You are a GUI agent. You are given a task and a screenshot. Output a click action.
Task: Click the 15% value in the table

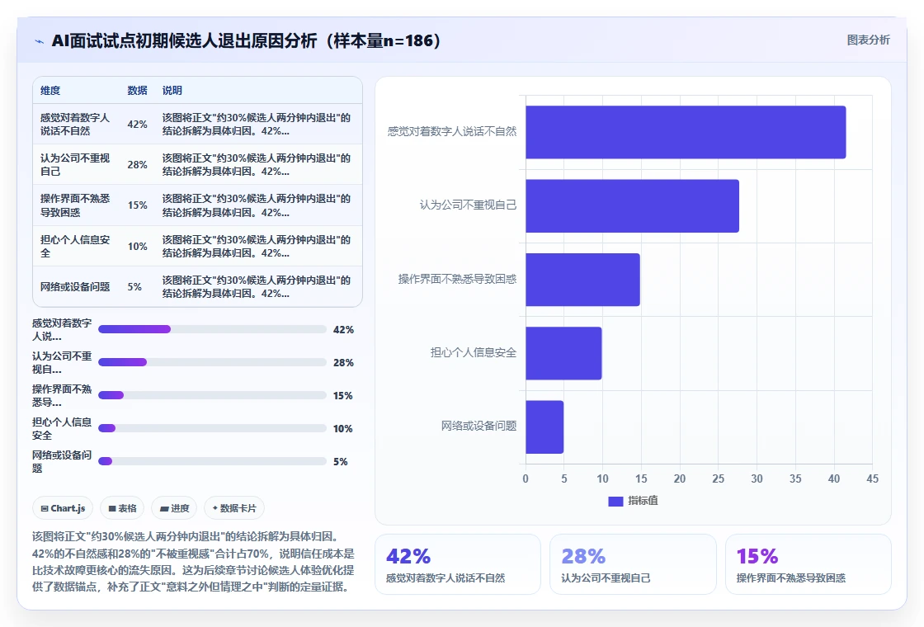tap(137, 205)
